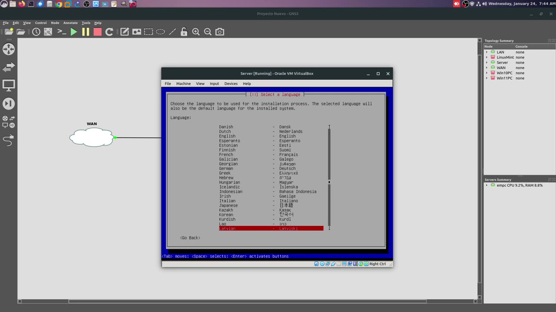Open GNS3 Control menu
Screen dimensions: 556x312
point(41,23)
